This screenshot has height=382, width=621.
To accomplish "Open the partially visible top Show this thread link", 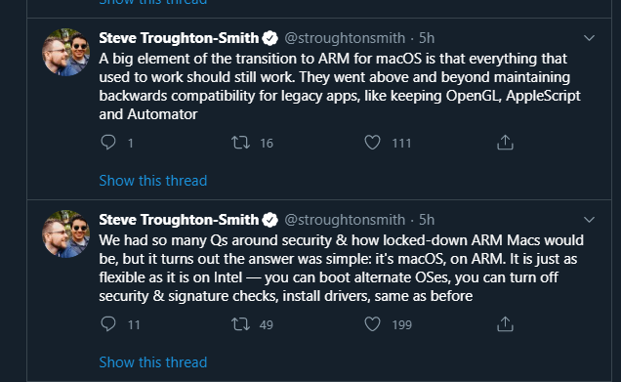I will (x=153, y=2).
